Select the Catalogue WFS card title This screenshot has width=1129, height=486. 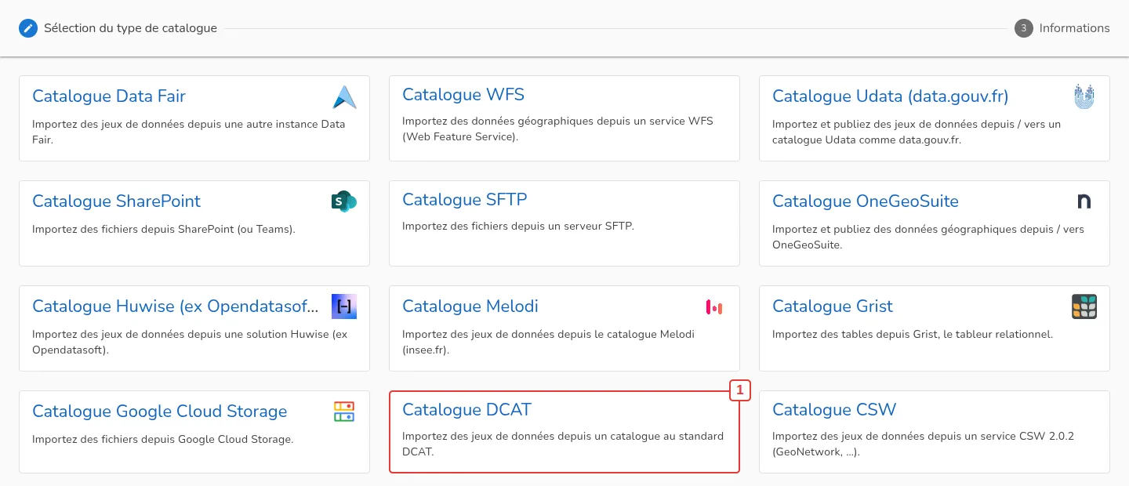463,95
